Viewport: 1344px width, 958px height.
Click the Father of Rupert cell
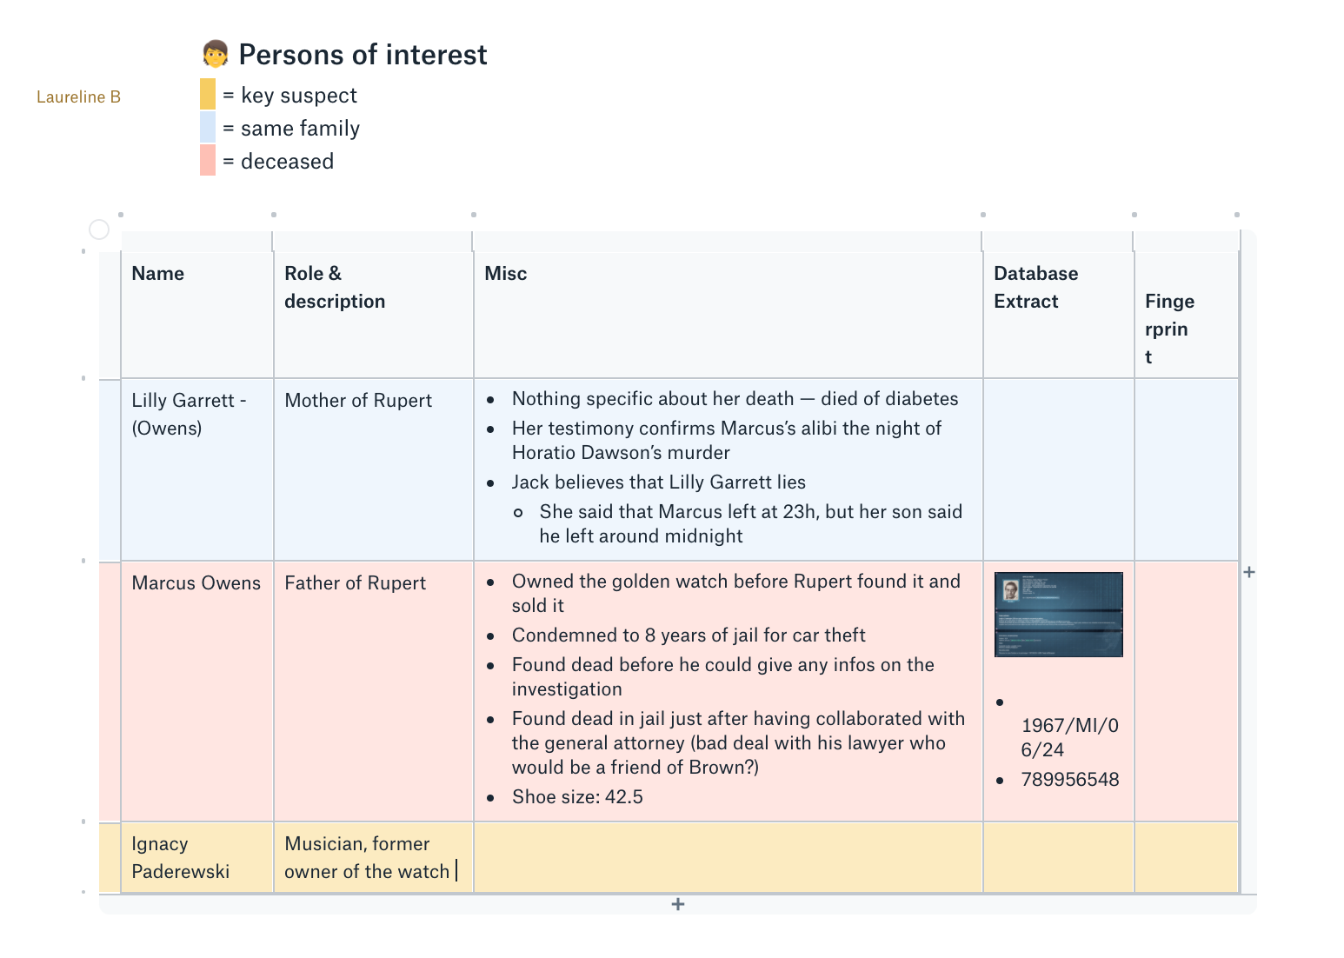(x=374, y=692)
